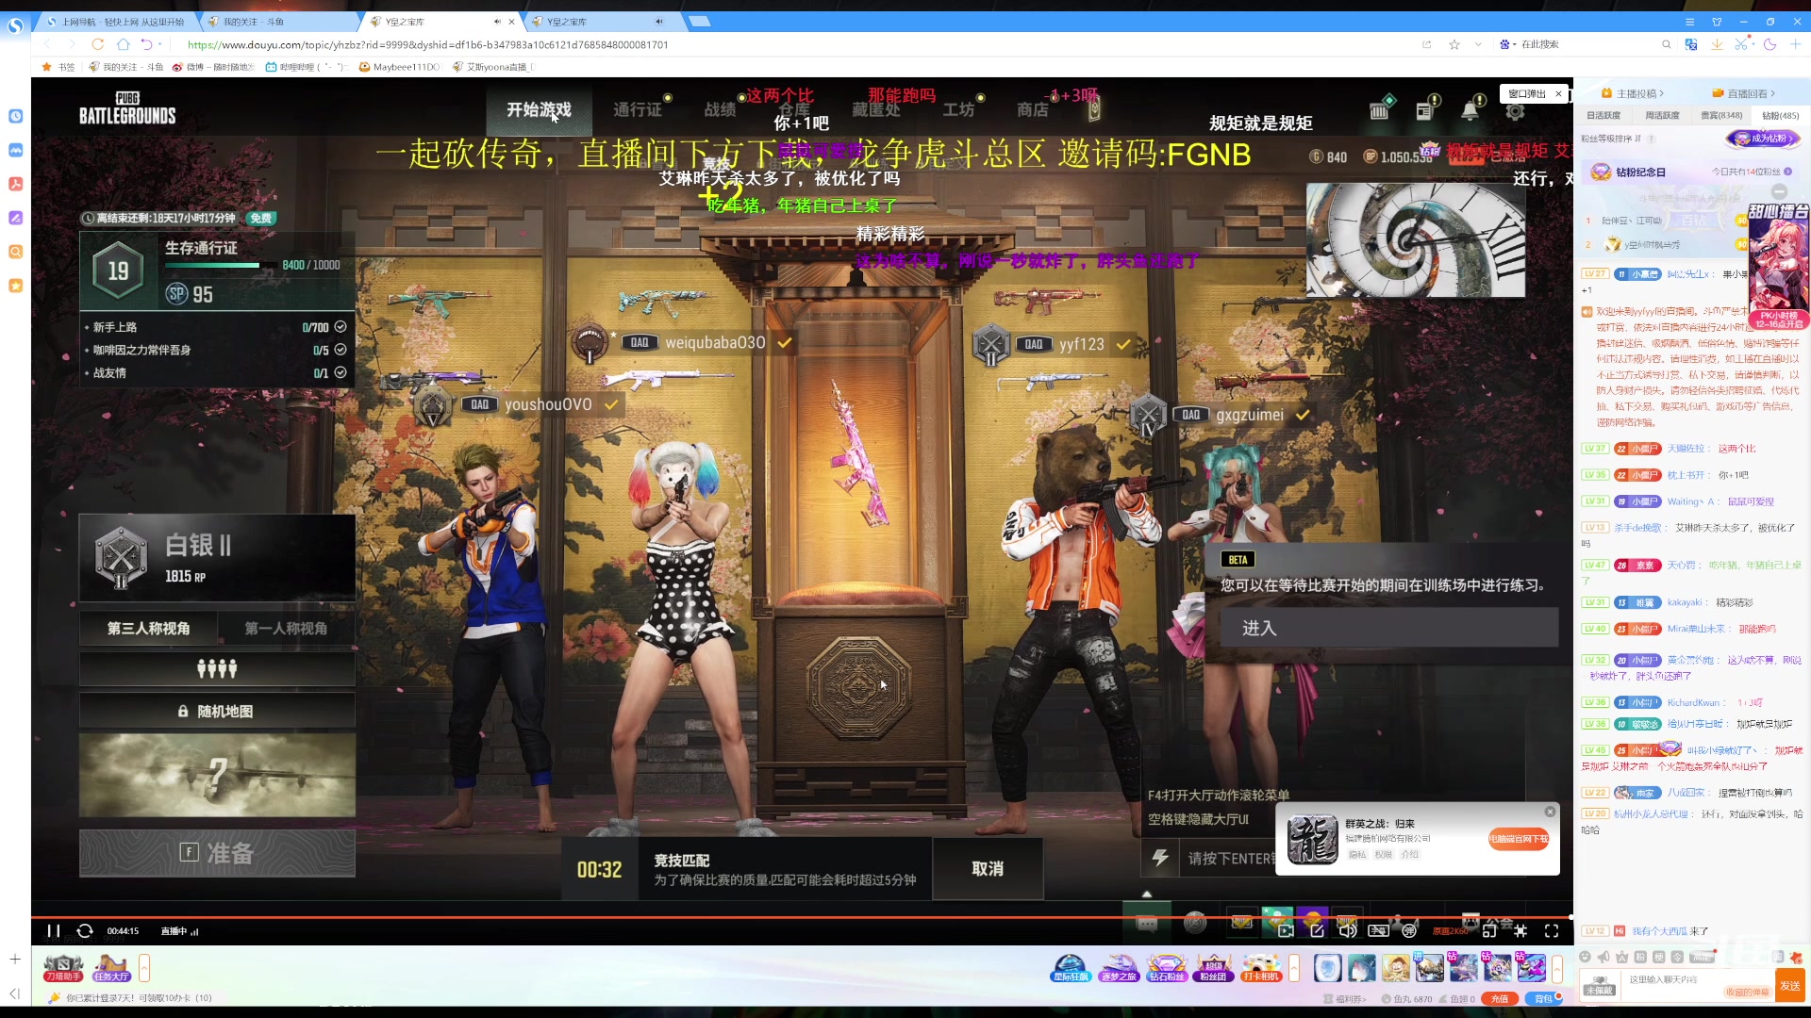The width and height of the screenshot is (1811, 1018).
Task: Click the stream refresh icon
Action: [x=85, y=931]
